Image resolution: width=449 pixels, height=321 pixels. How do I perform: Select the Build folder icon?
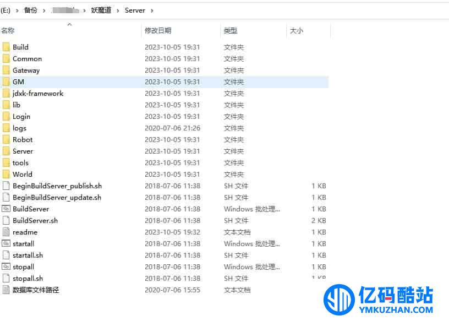pos(6,47)
